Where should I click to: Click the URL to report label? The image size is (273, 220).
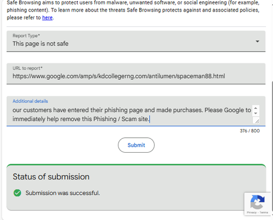point(27,68)
